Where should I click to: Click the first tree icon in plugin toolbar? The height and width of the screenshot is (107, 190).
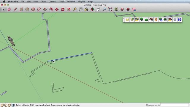click(x=142, y=20)
